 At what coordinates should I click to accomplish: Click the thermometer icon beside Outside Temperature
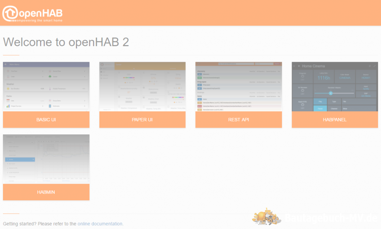point(50,89)
